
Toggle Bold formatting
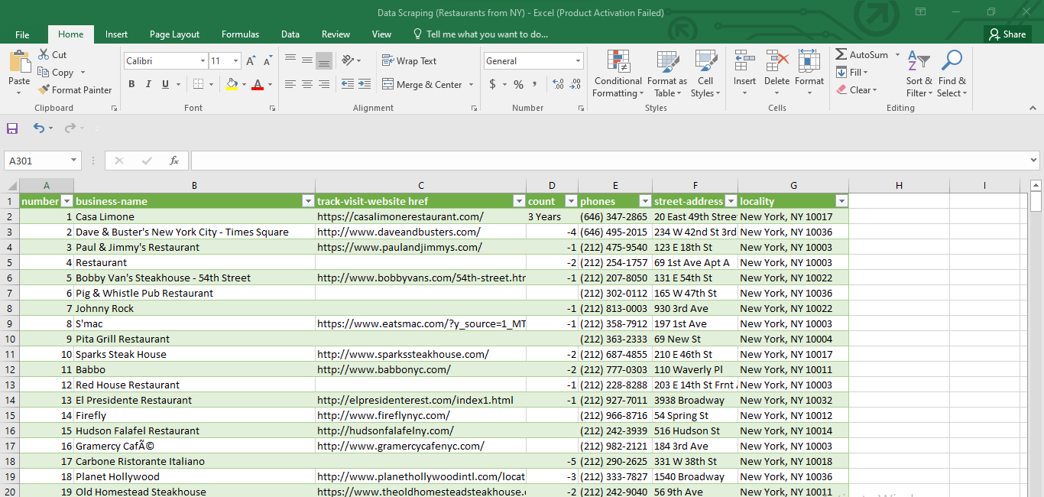pos(131,84)
